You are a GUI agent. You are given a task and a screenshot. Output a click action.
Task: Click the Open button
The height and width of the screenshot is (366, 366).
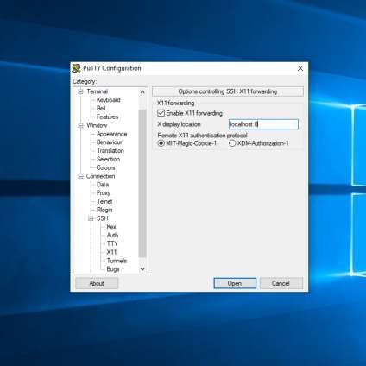pyautogui.click(x=235, y=283)
